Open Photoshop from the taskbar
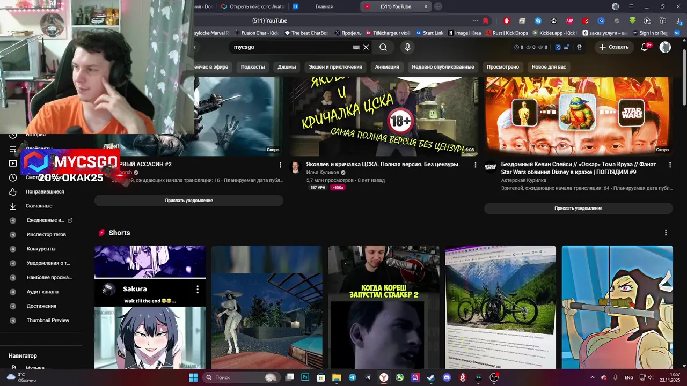This screenshot has width=687, height=386. (x=305, y=377)
